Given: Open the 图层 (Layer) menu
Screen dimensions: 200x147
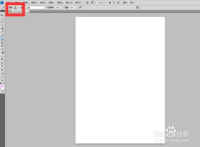Looking at the screenshot, I should (34, 2).
